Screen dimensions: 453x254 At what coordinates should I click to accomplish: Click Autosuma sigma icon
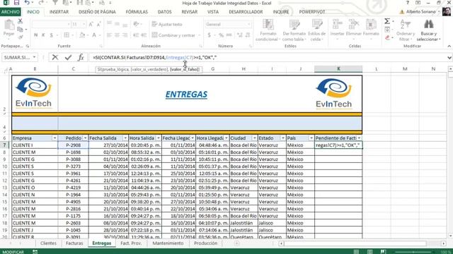point(387,21)
